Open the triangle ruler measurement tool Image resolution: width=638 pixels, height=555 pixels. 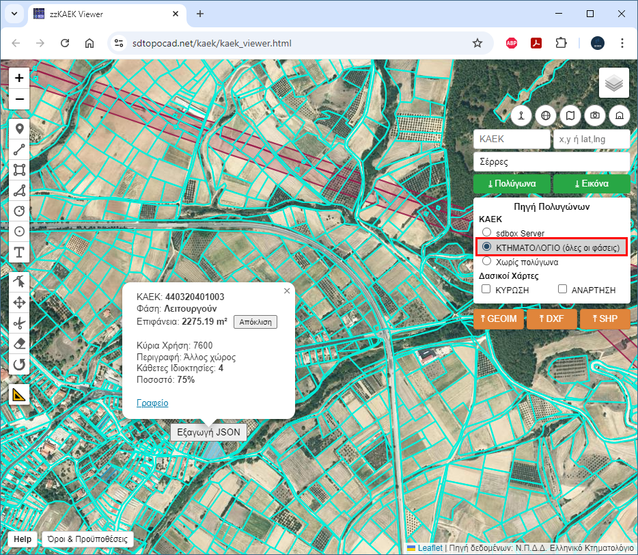click(x=19, y=394)
